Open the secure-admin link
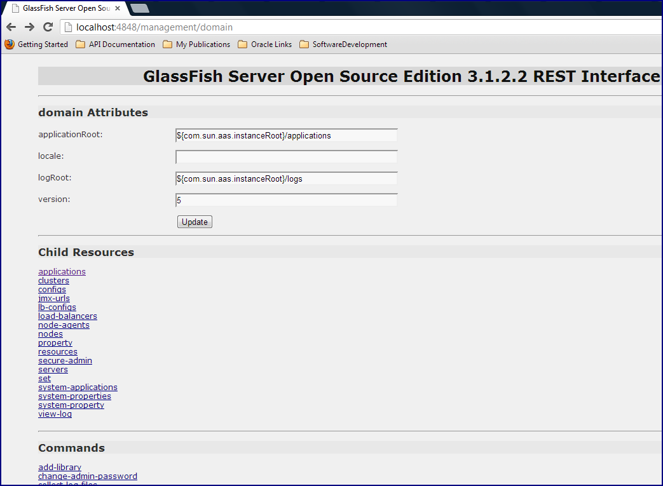The image size is (663, 486). click(65, 360)
